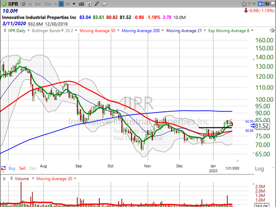The image size is (276, 207).
Task: Click the printer icon beside IIPR
Action: point(23,4)
